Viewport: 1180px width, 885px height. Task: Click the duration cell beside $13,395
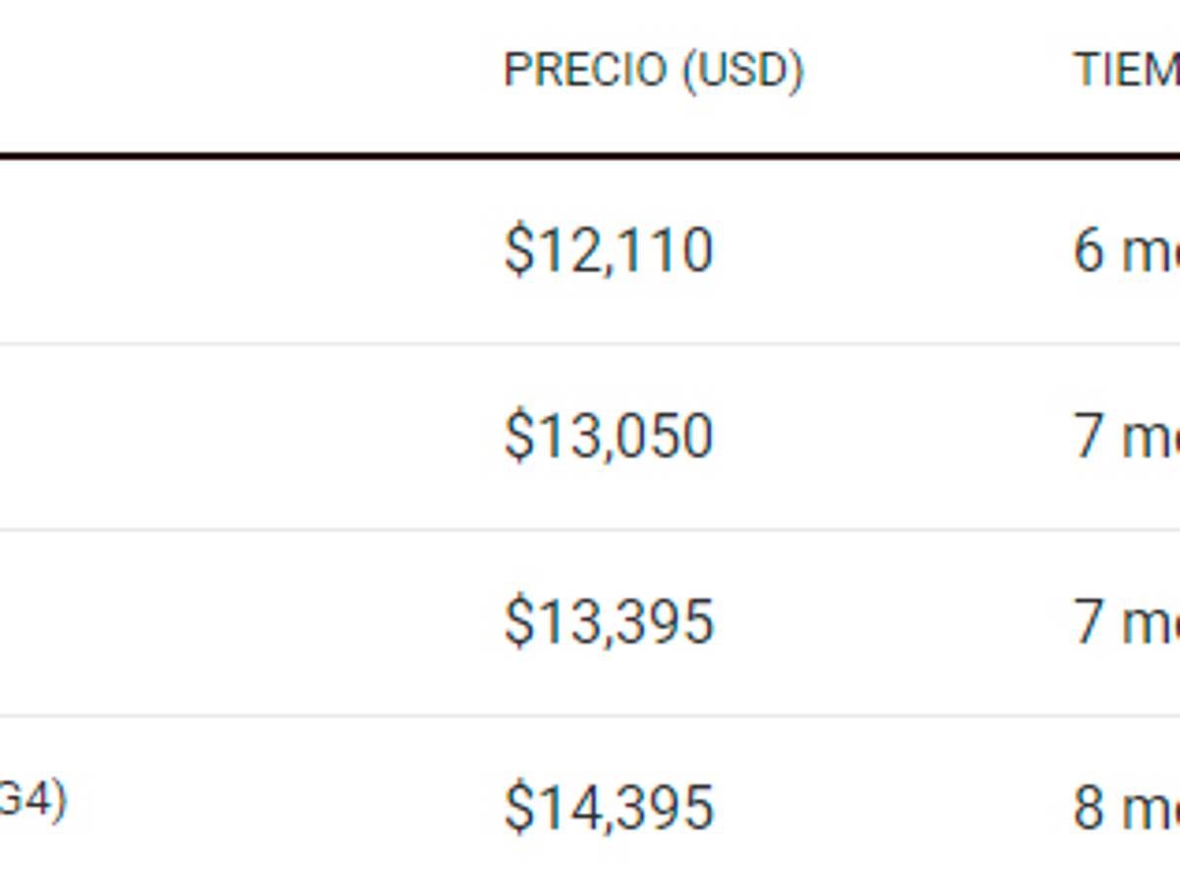[1126, 622]
